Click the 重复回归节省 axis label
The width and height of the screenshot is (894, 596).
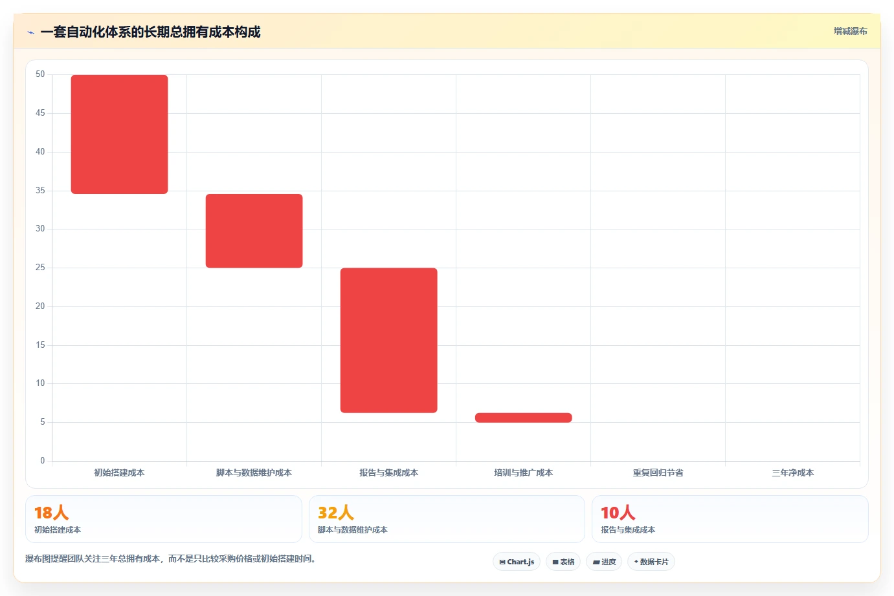pos(658,473)
